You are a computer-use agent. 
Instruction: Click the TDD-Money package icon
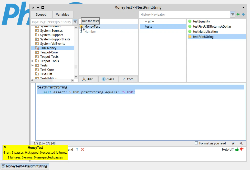[x=37, y=48]
